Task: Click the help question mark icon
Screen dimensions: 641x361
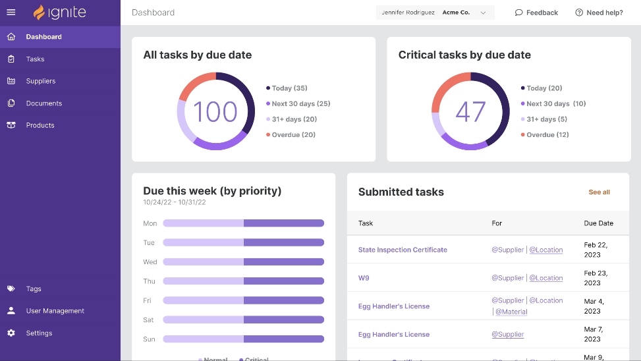Action: tap(579, 13)
